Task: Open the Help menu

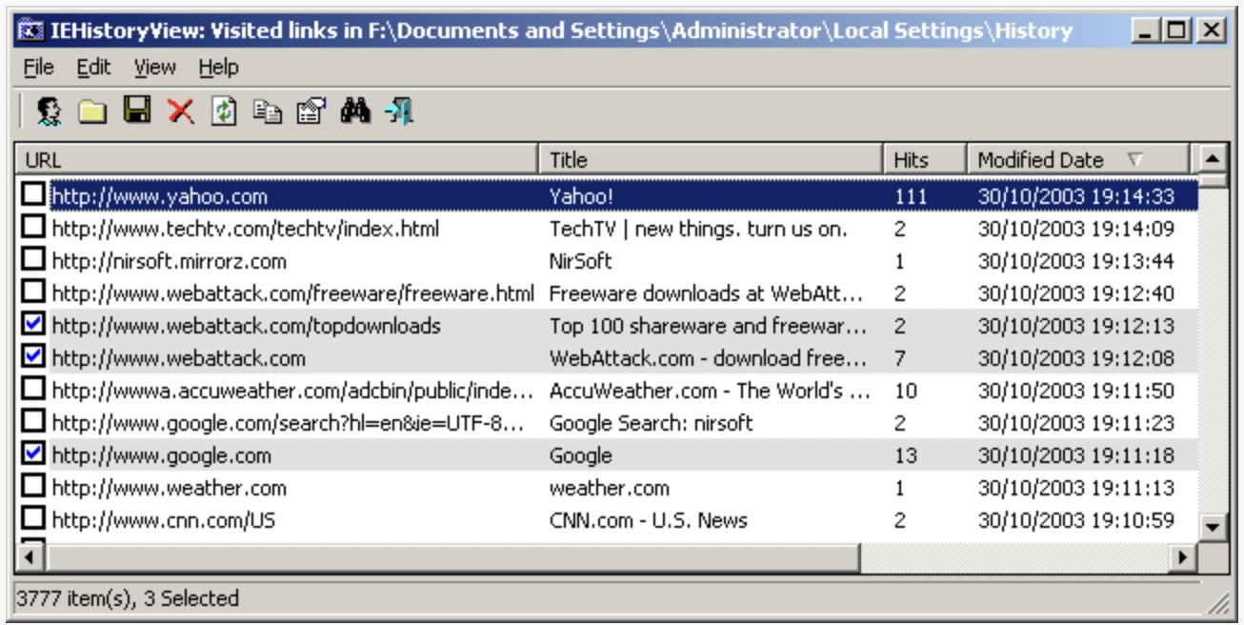Action: (218, 67)
